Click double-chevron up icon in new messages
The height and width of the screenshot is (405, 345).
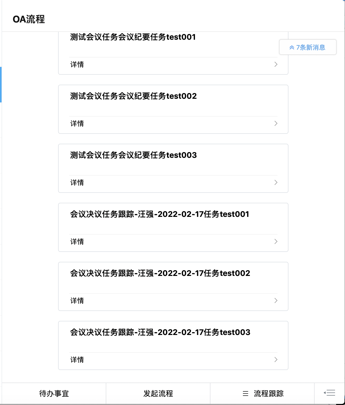click(292, 48)
